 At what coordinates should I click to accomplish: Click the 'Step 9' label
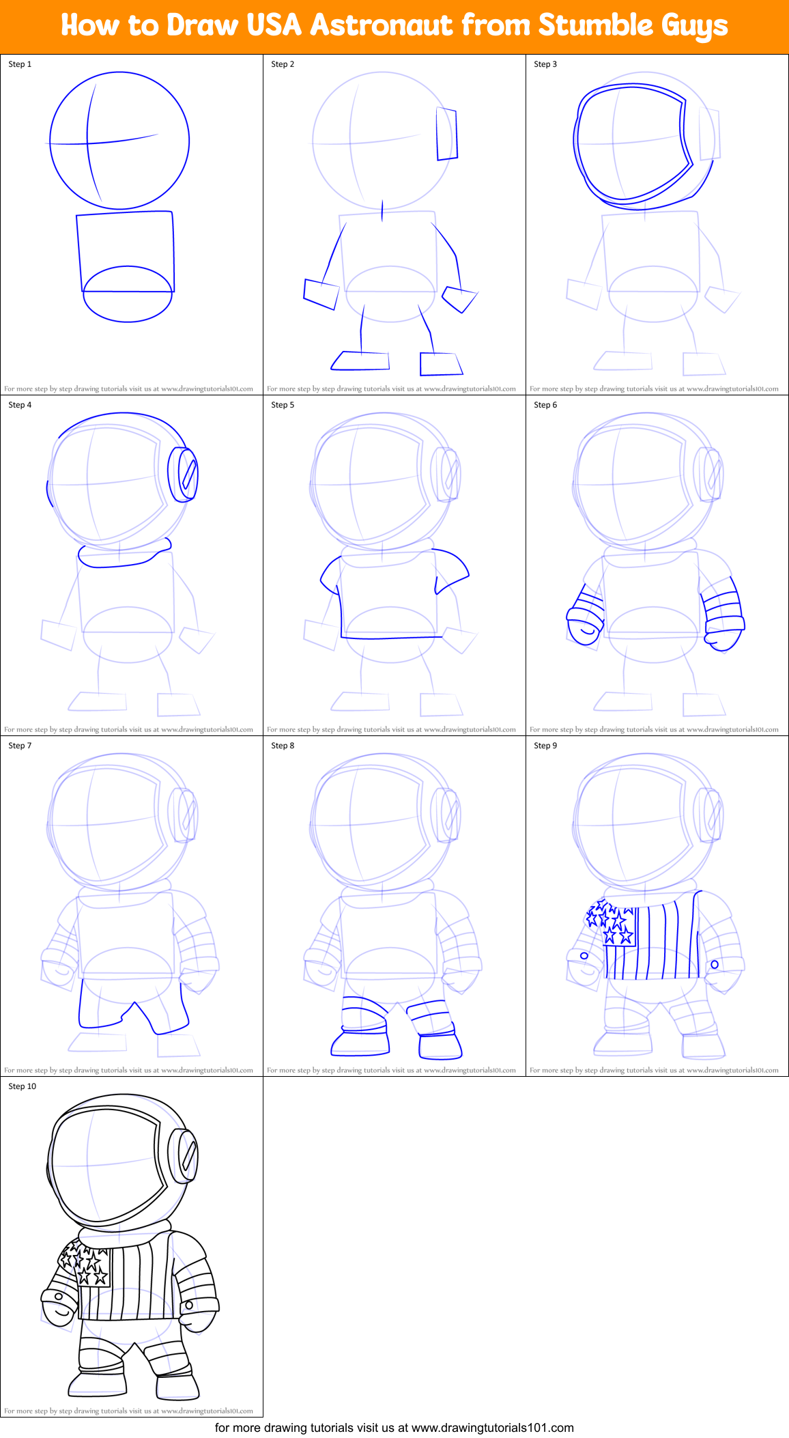click(545, 746)
